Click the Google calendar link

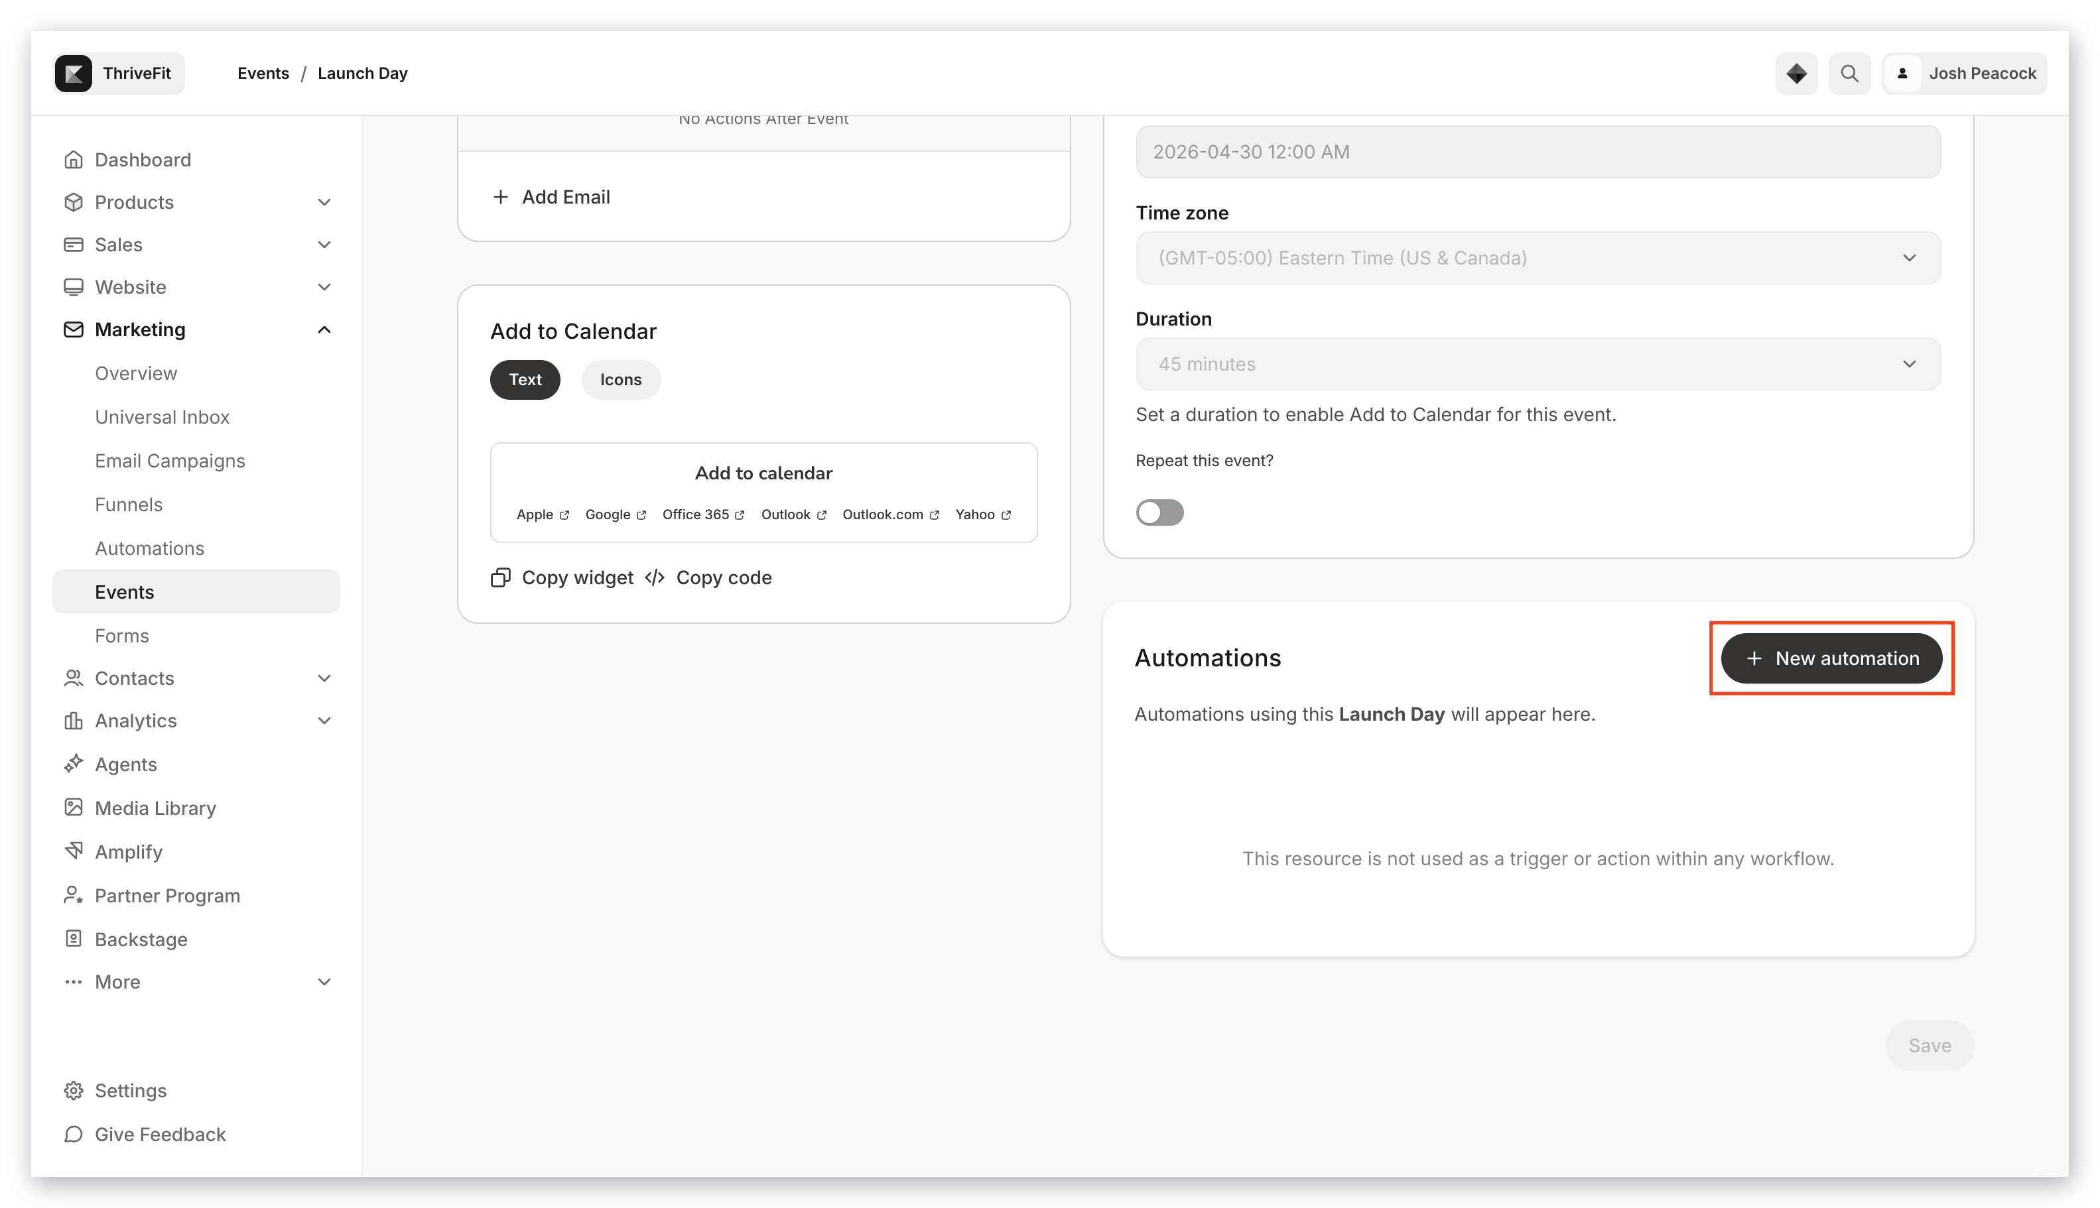615,514
